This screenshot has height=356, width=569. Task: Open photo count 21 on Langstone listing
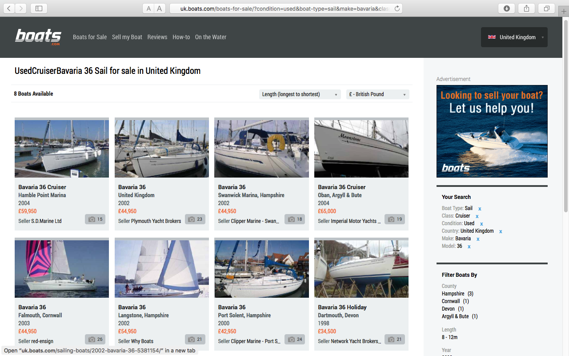195,340
